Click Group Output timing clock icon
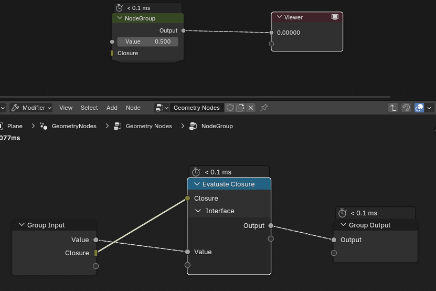 342,213
